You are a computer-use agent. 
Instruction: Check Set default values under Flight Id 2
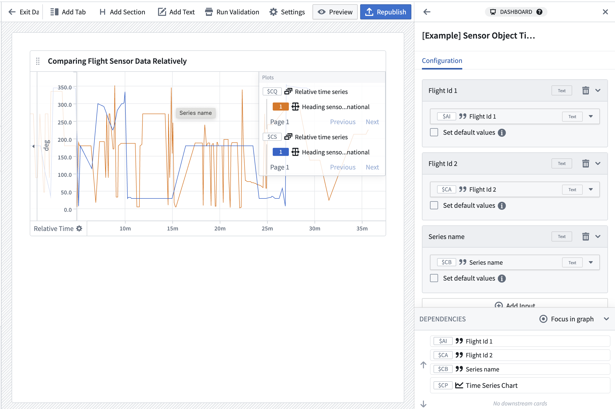click(434, 205)
